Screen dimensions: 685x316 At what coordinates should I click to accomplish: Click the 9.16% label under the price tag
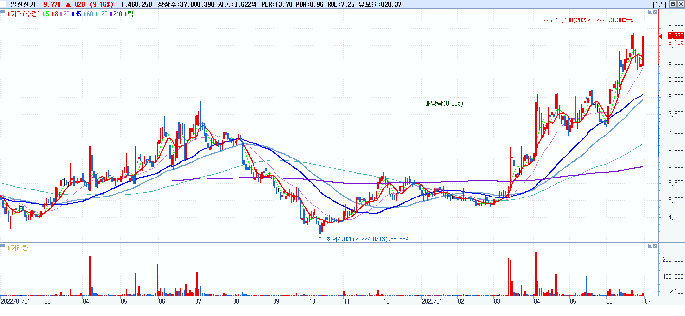coord(675,42)
